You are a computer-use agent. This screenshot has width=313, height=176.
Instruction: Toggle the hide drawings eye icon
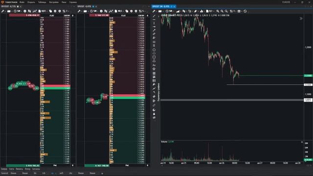tap(154, 118)
